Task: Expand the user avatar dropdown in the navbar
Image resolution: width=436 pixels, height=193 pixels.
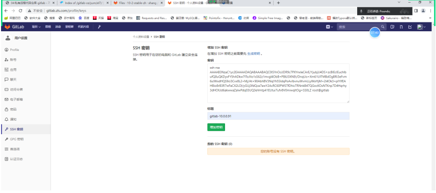Action: (421, 27)
